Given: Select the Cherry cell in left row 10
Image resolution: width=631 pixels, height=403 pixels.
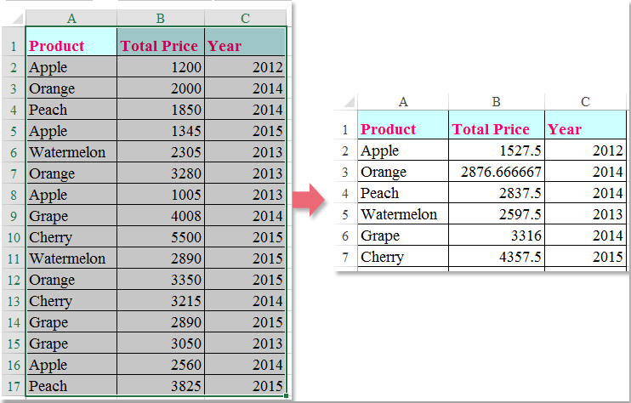Looking at the screenshot, I should tap(71, 237).
